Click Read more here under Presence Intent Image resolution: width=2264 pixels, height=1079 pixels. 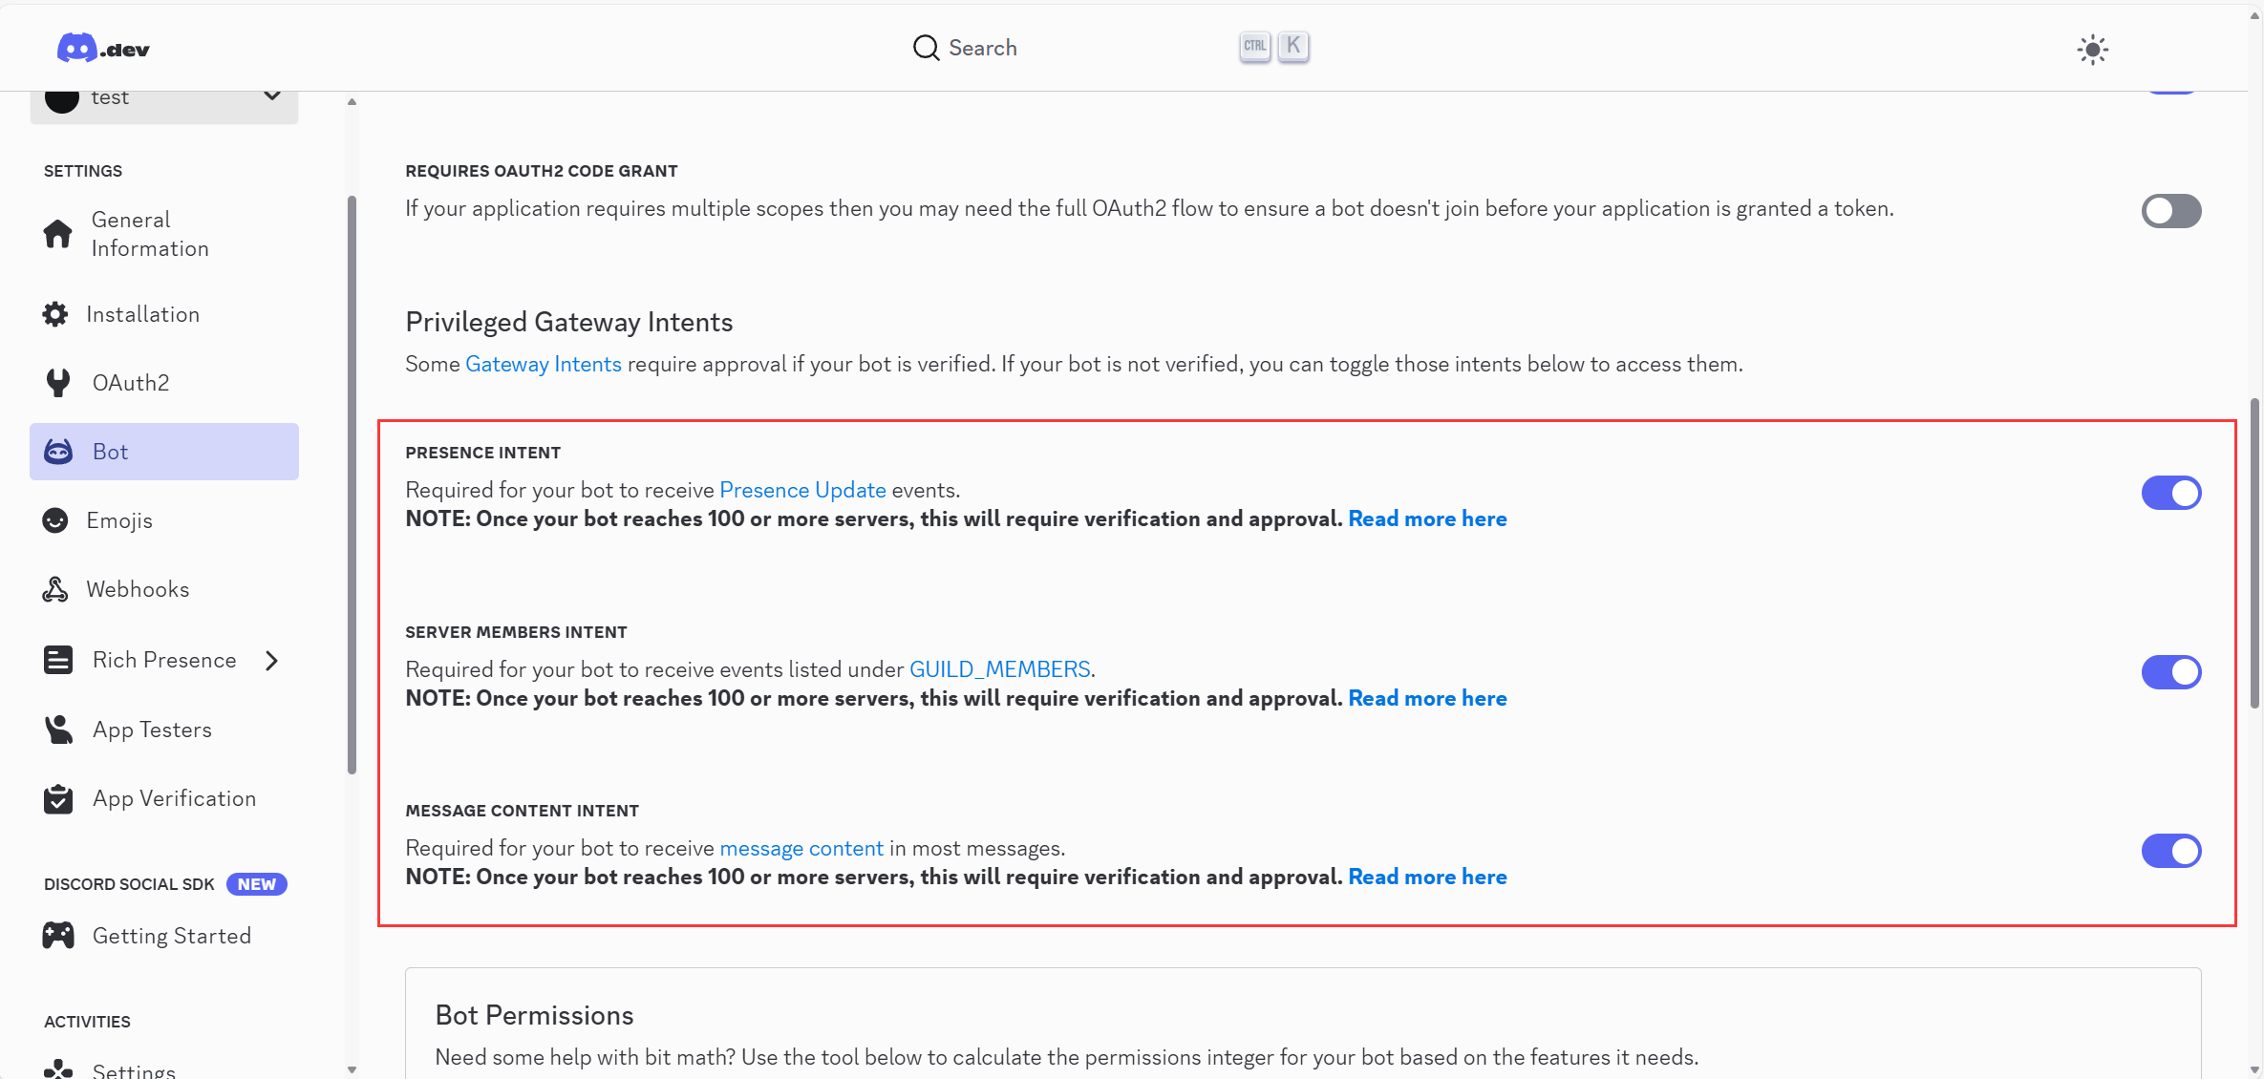click(x=1427, y=518)
